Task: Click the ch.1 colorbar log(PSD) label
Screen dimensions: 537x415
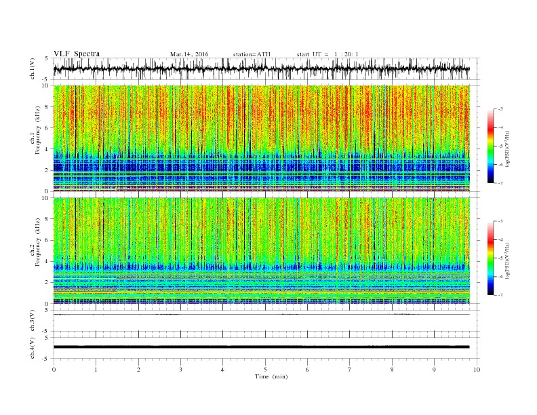Action: (507, 149)
